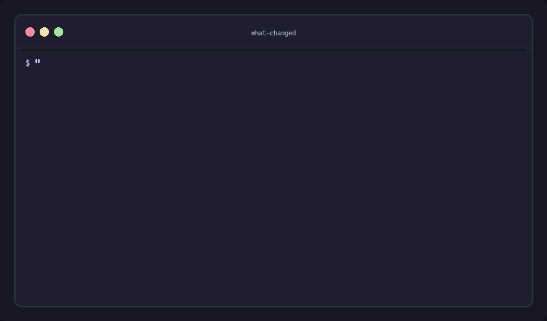Click the terminal window's right edge border
This screenshot has width=547, height=321.
click(533, 160)
